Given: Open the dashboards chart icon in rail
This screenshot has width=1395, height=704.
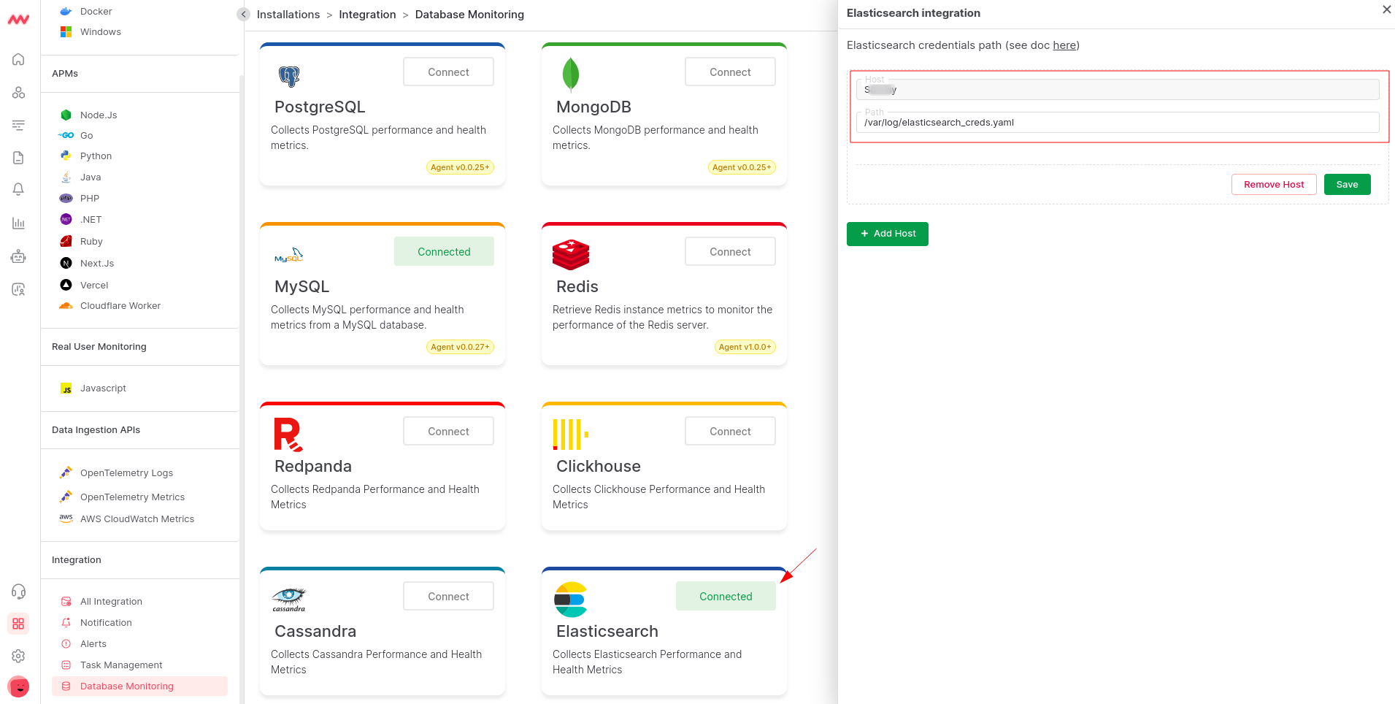Looking at the screenshot, I should pos(18,223).
